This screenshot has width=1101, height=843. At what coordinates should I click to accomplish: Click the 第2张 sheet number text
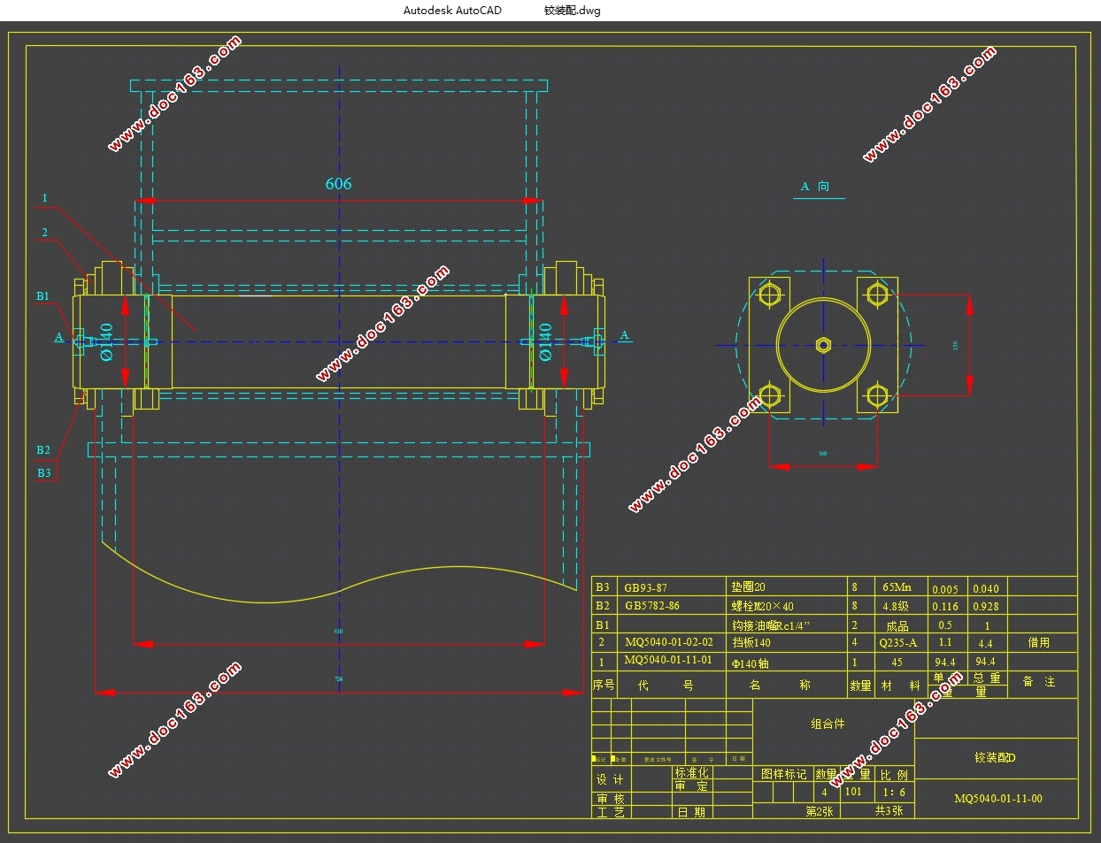tap(819, 811)
